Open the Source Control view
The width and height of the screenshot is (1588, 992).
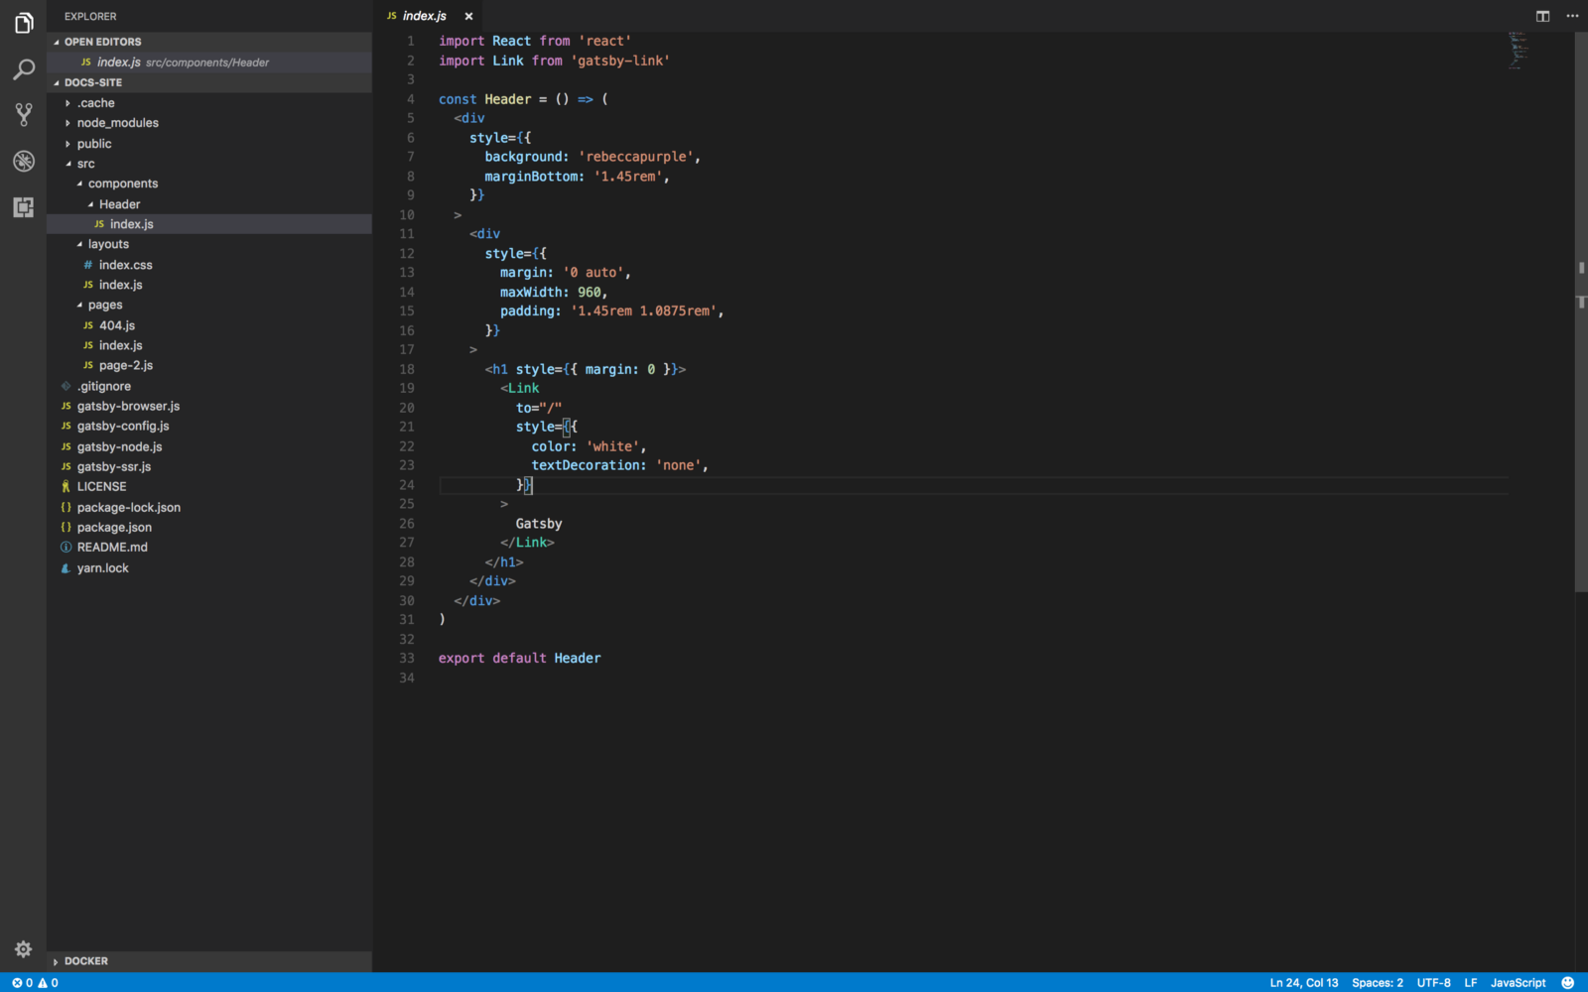pyautogui.click(x=24, y=115)
